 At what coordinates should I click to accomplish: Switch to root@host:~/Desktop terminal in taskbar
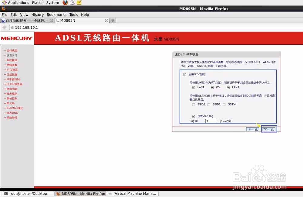pyautogui.click(x=28, y=194)
